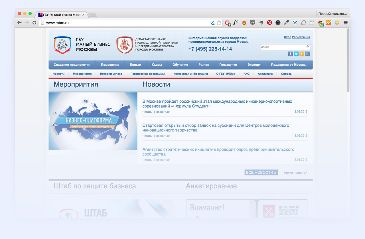Viewport: 365px width, 239px height.
Task: Open the Деньги menu item
Action: pyautogui.click(x=135, y=65)
